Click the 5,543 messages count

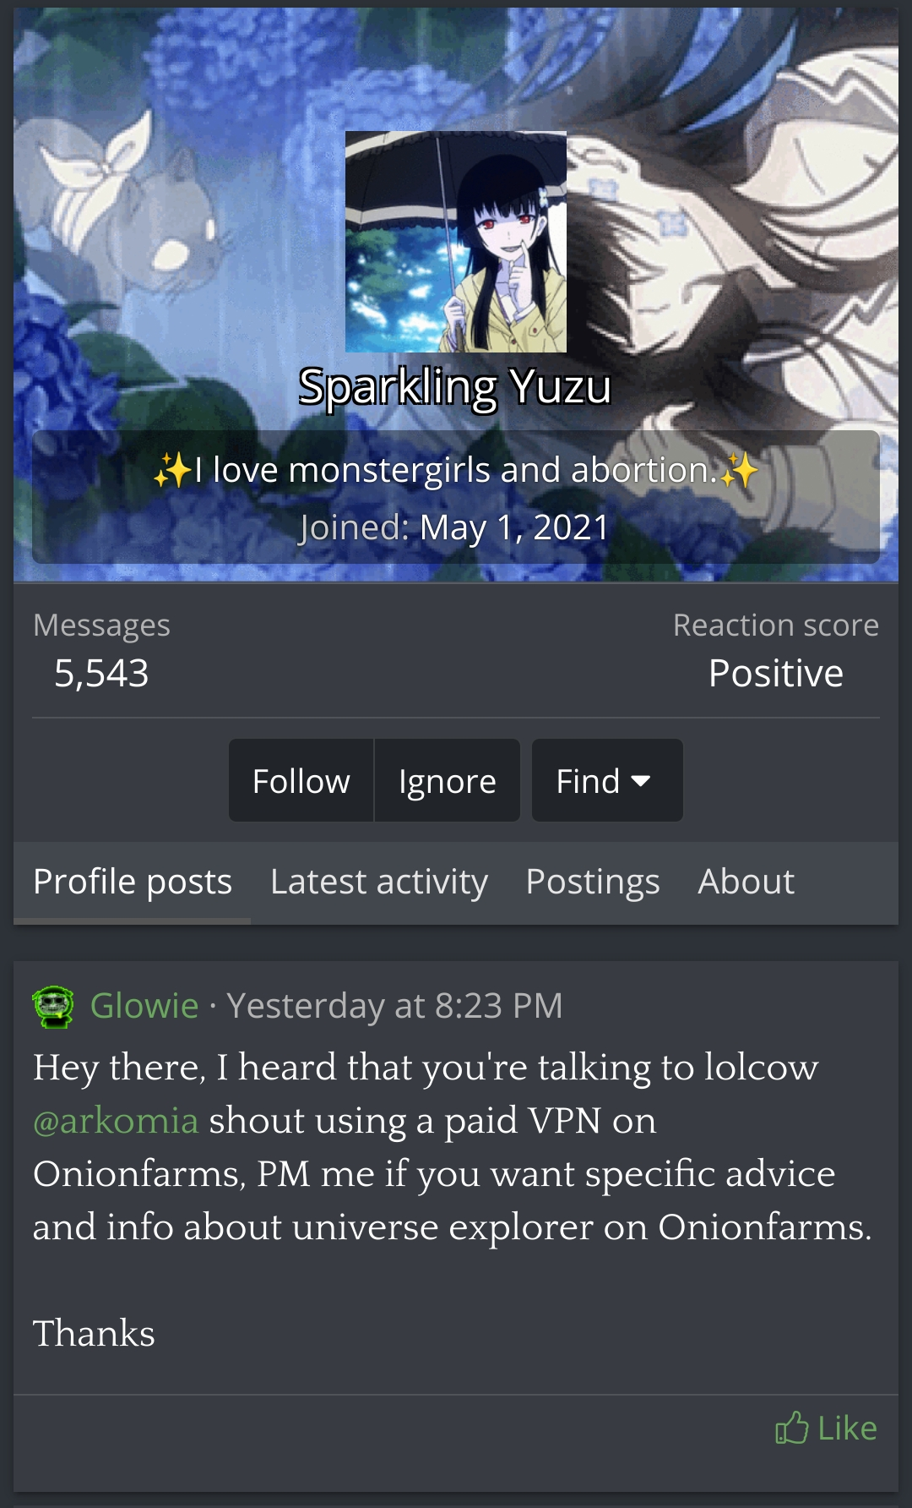point(101,674)
